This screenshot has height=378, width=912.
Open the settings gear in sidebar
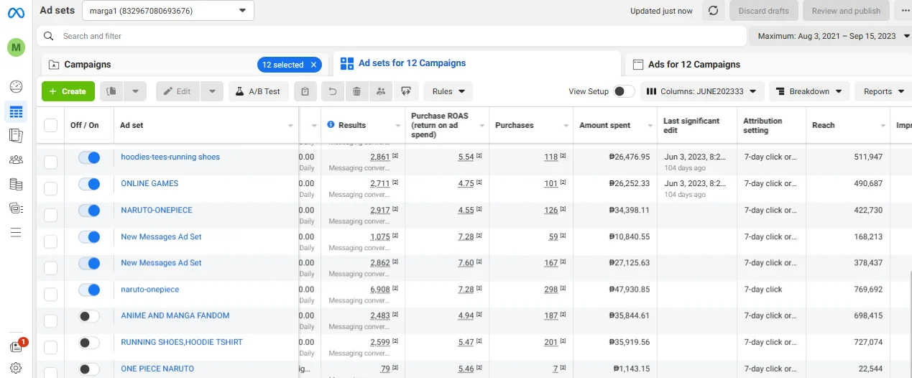(x=16, y=369)
